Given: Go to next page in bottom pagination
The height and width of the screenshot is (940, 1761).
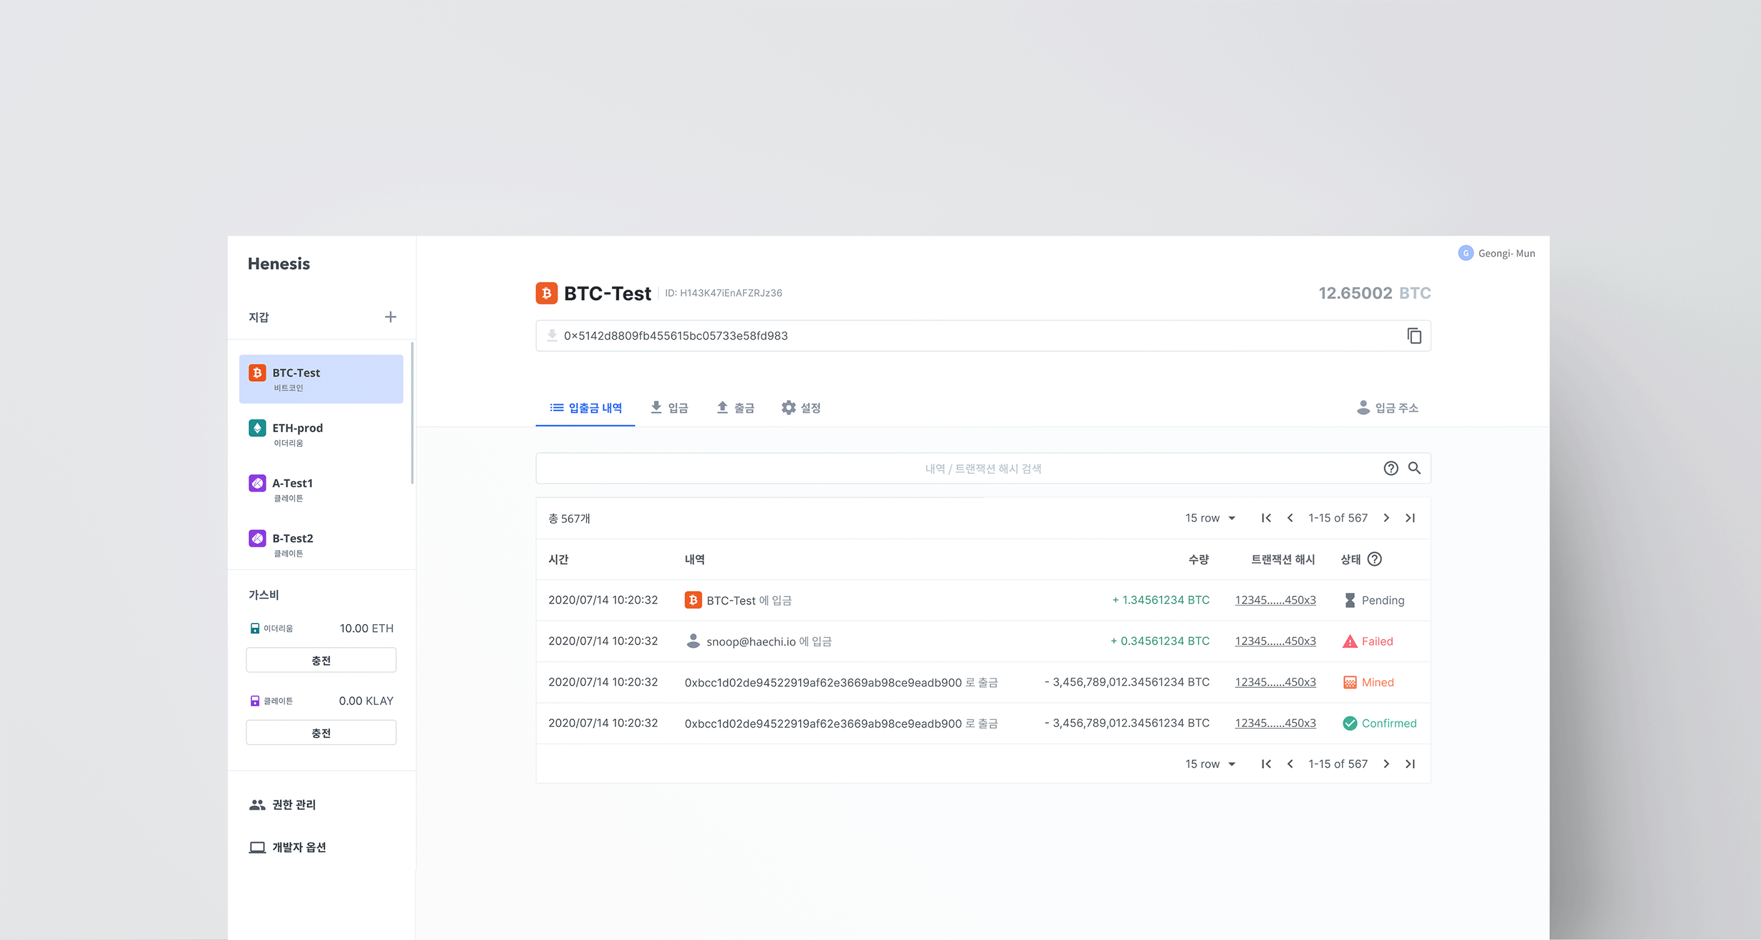Looking at the screenshot, I should pos(1386,765).
